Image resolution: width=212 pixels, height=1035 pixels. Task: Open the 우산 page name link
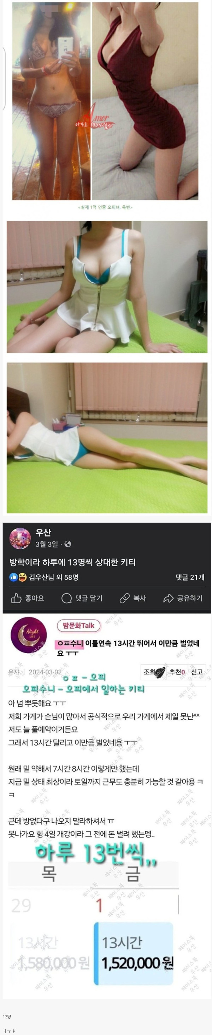coord(43,533)
